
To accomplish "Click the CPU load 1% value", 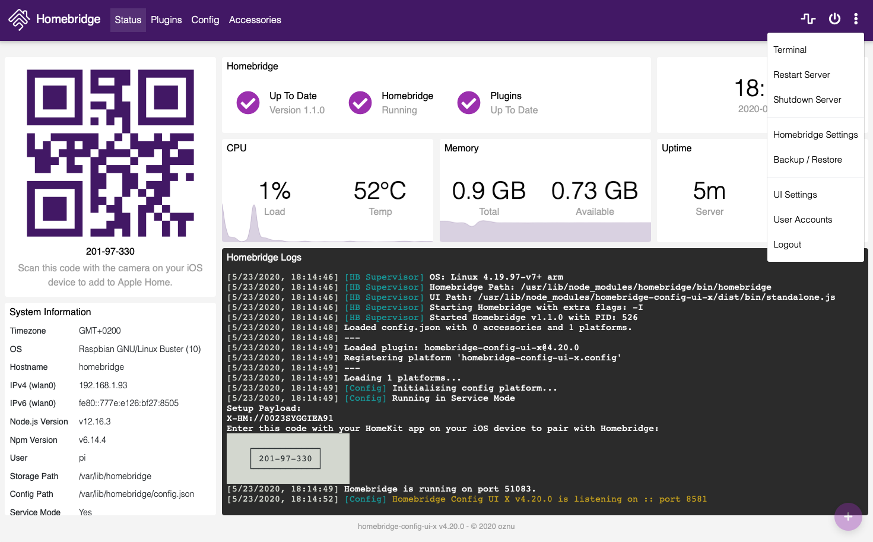I will (275, 191).
